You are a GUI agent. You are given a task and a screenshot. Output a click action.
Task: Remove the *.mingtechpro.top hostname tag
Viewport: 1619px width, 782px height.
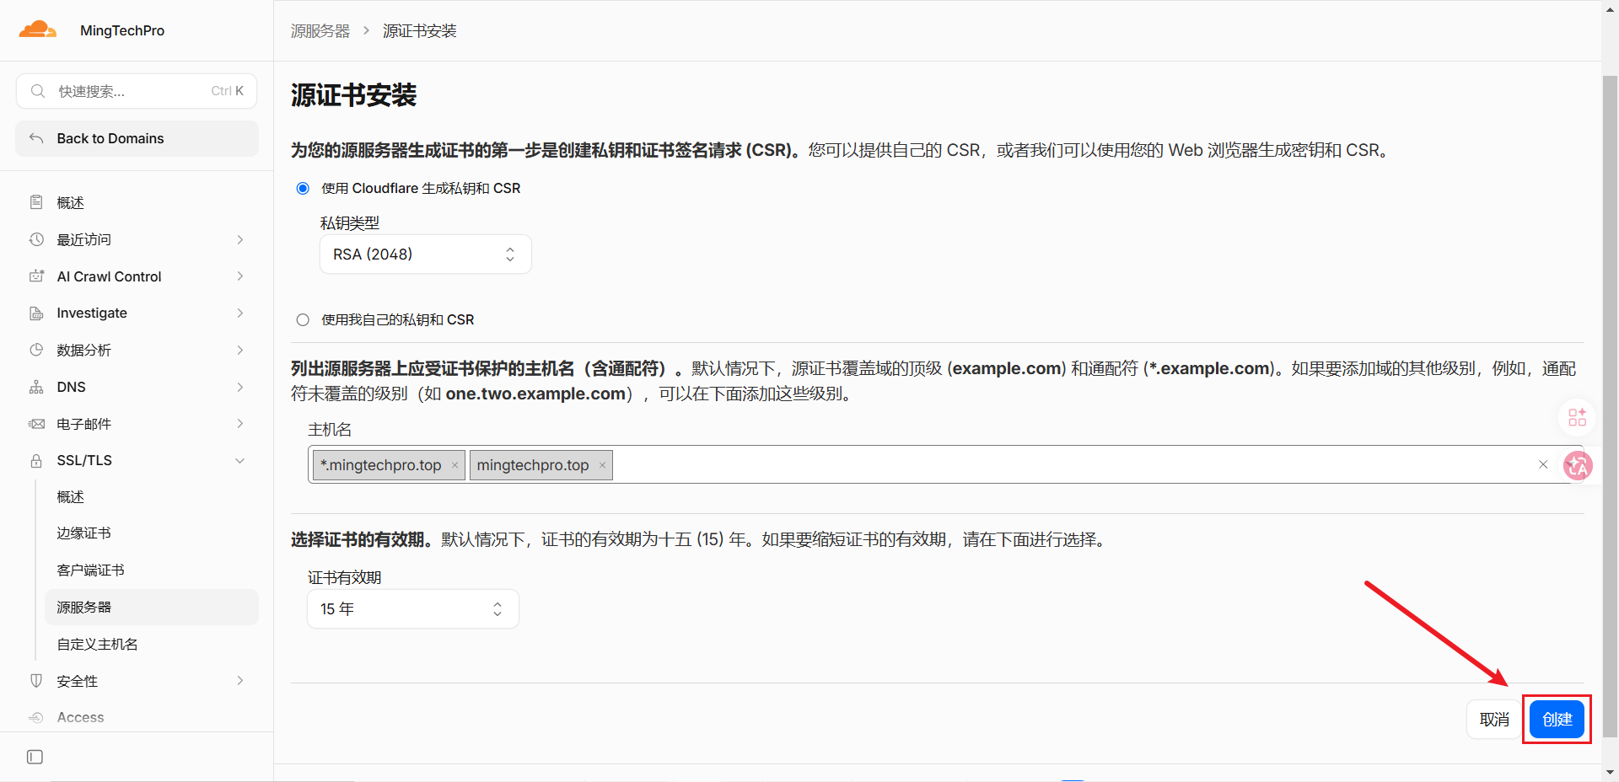click(x=455, y=465)
